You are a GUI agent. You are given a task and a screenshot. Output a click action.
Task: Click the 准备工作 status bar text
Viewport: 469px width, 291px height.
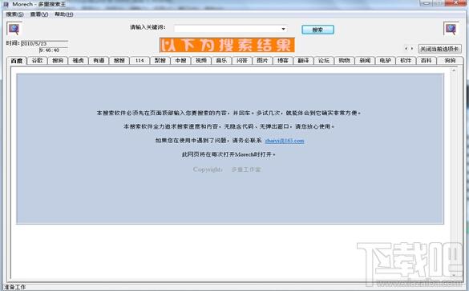point(15,288)
